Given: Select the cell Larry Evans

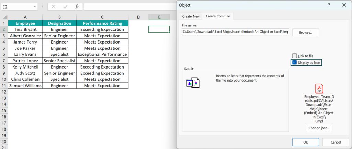Looking at the screenshot, I should tap(25, 54).
